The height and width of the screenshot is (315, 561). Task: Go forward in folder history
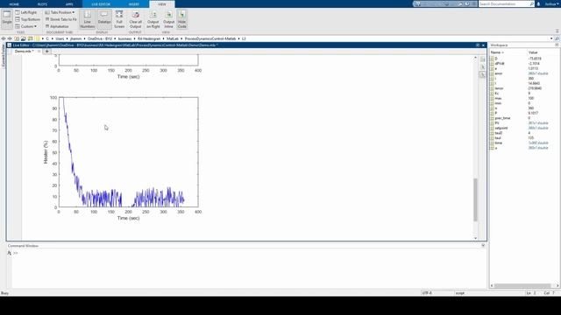(10, 38)
